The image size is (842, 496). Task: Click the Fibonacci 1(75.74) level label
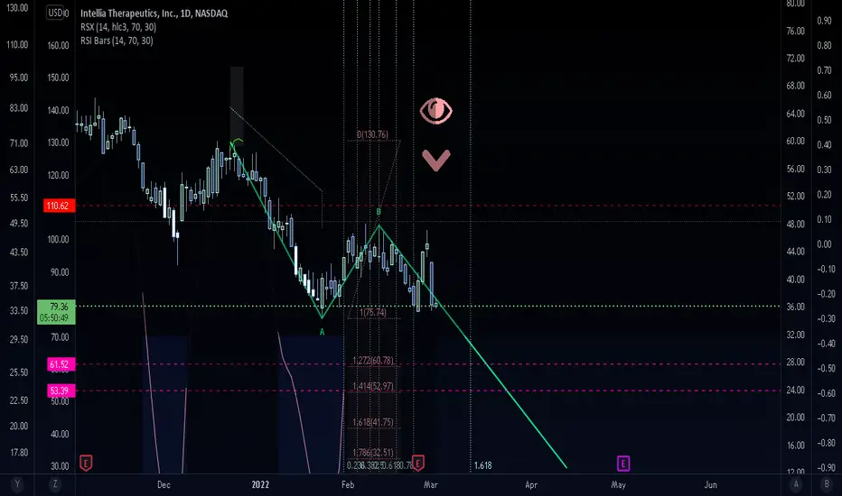(373, 312)
